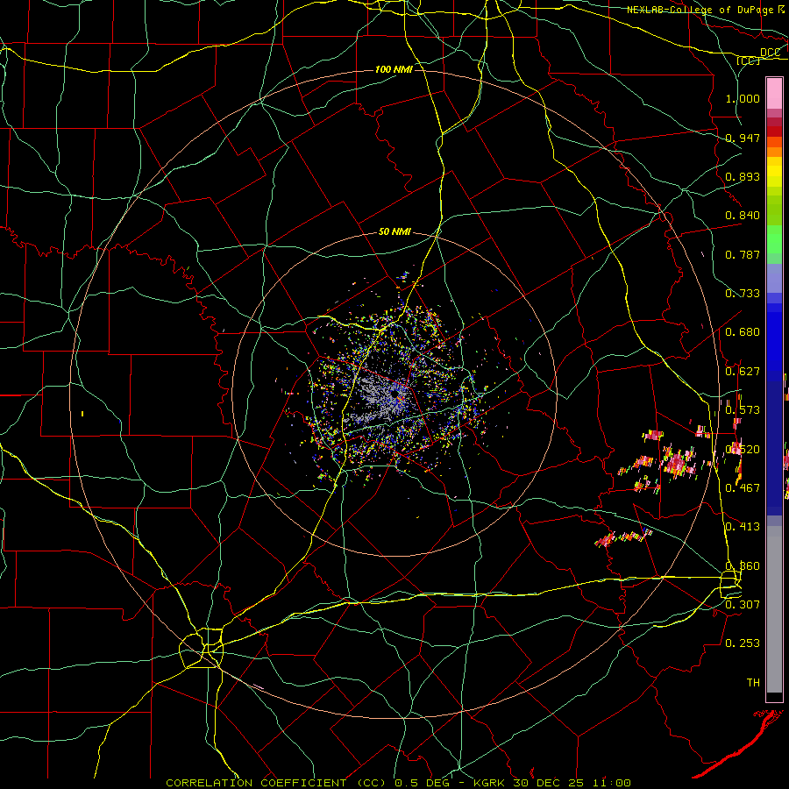This screenshot has height=789, width=789.
Task: Pick the bright green color bar segment
Action: coord(774,239)
